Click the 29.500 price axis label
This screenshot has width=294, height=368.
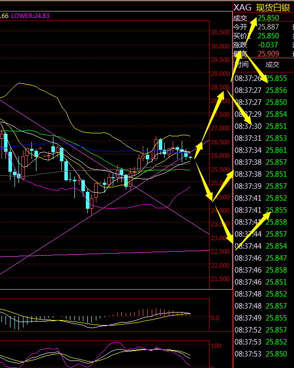(x=220, y=60)
